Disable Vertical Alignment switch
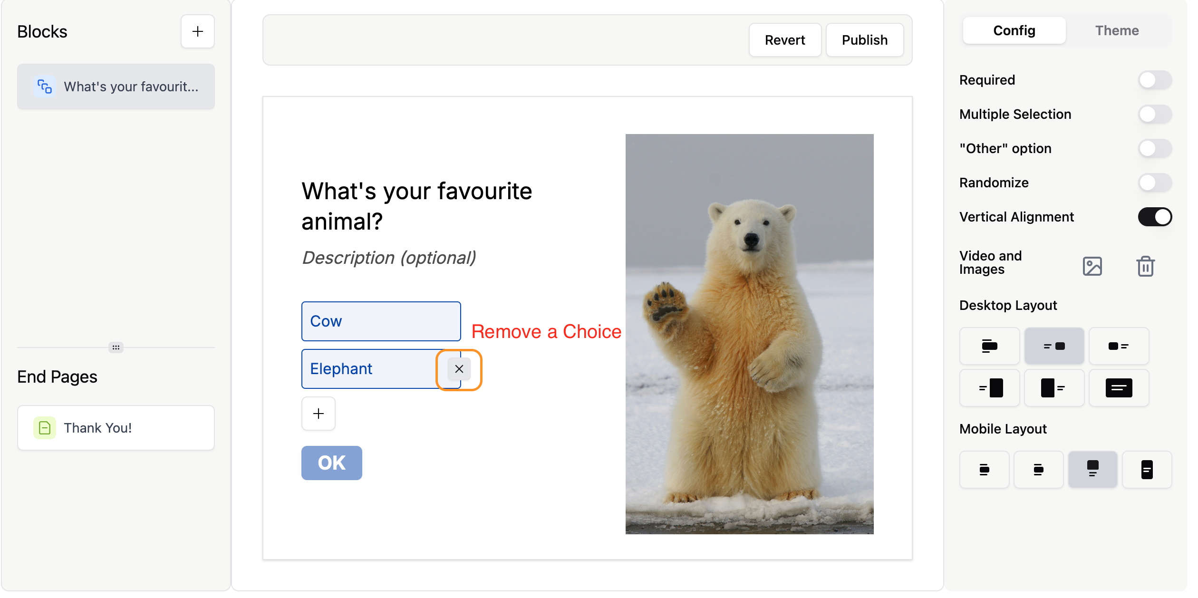This screenshot has height=598, width=1198. (1154, 217)
